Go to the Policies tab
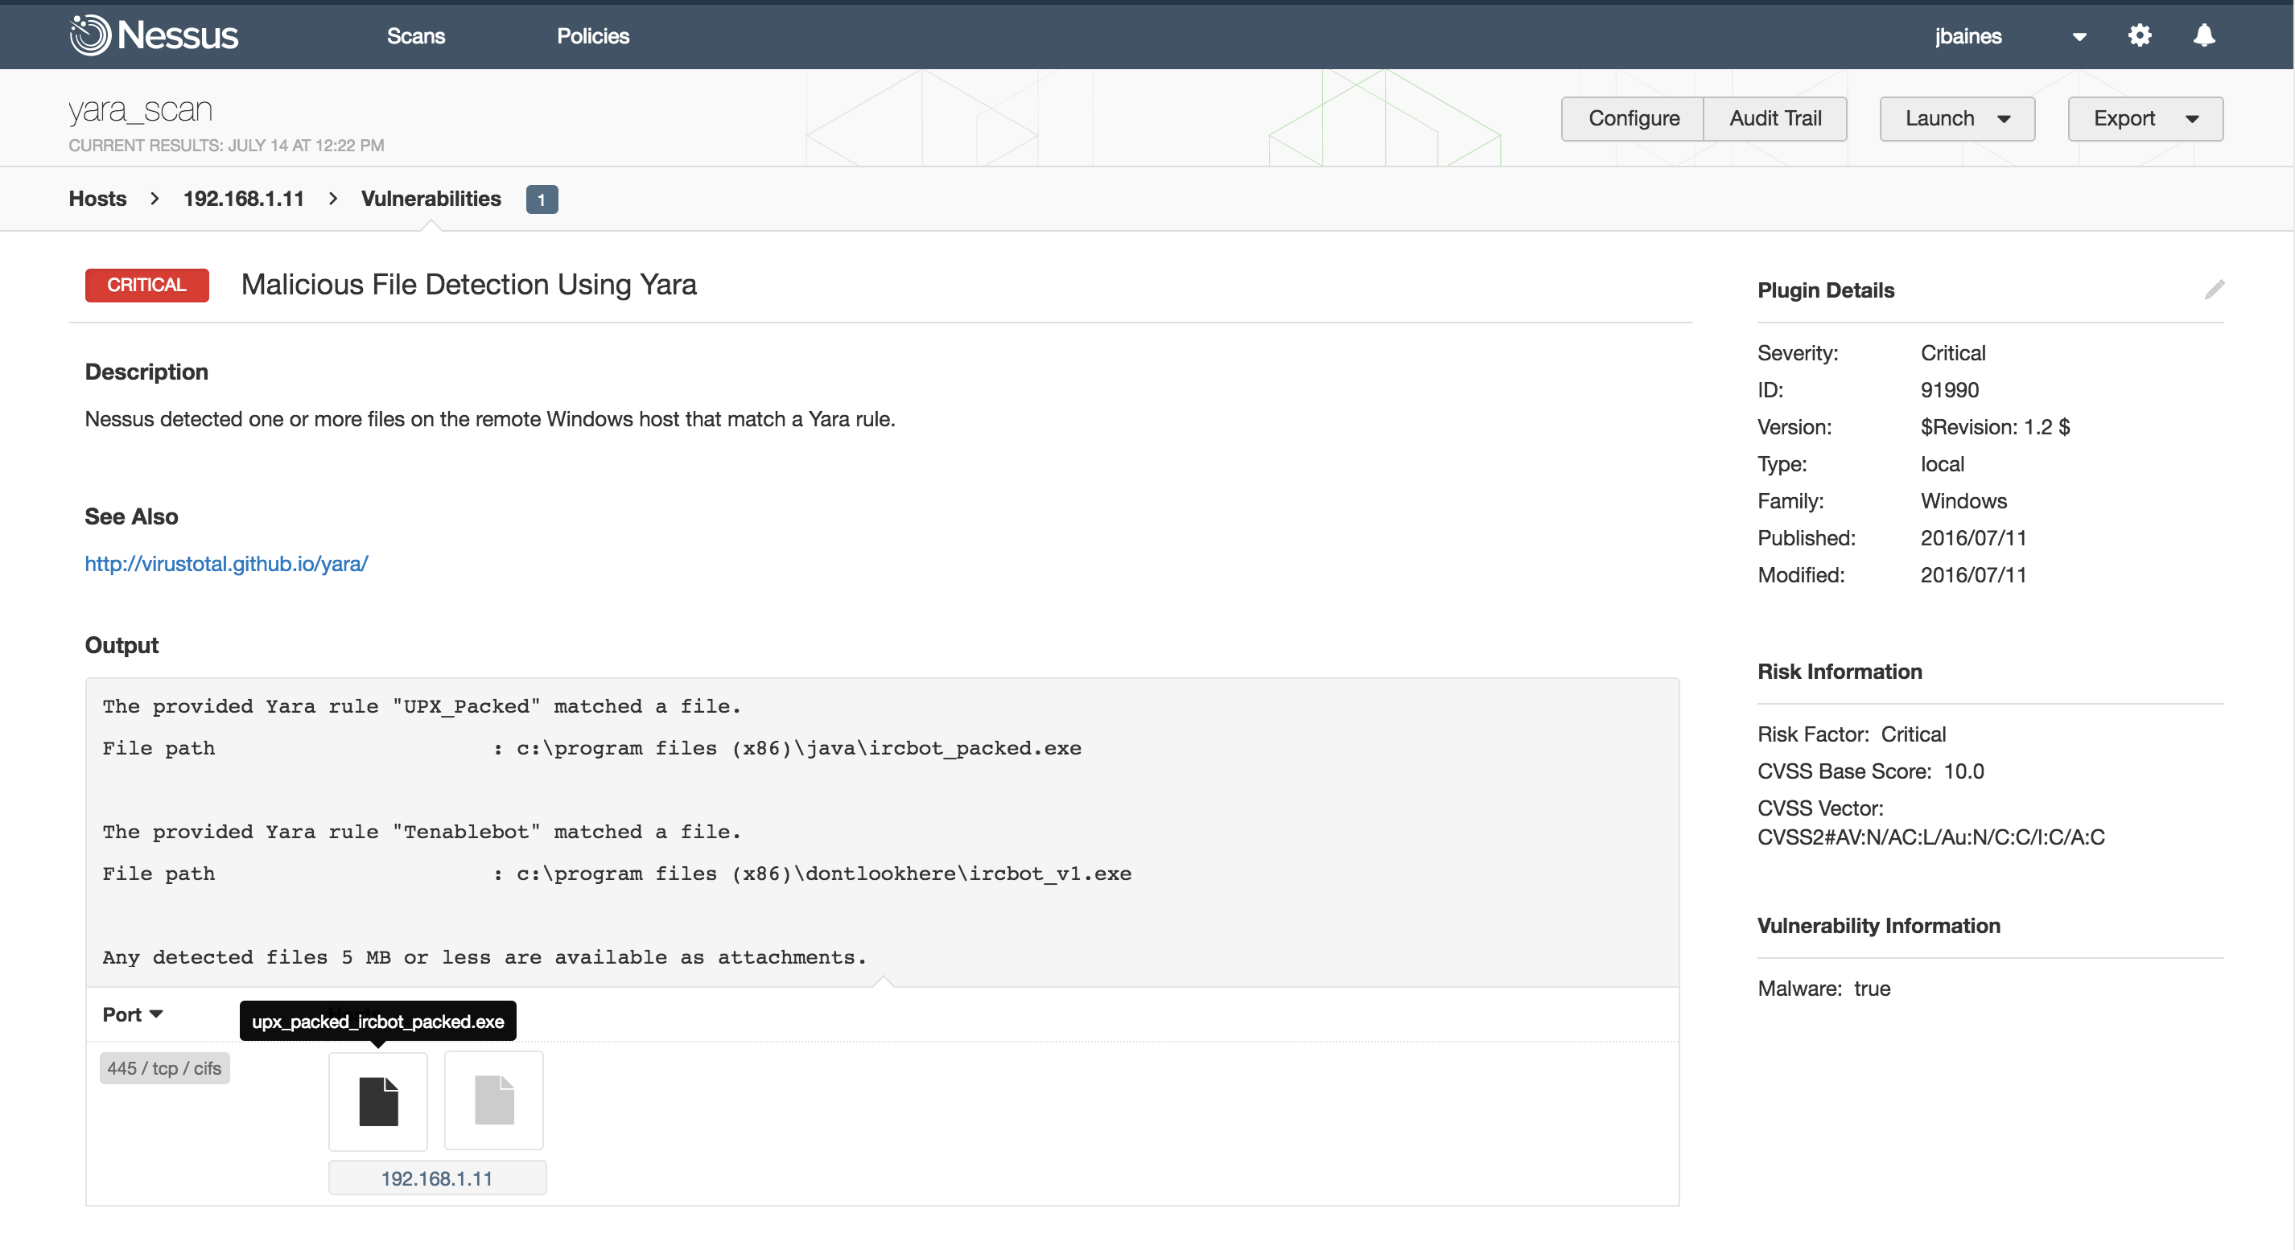2295x1250 pixels. [x=592, y=35]
